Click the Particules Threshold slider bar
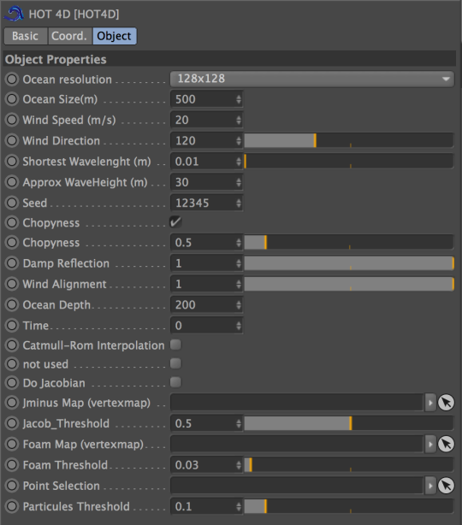The width and height of the screenshot is (462, 525). point(349,506)
